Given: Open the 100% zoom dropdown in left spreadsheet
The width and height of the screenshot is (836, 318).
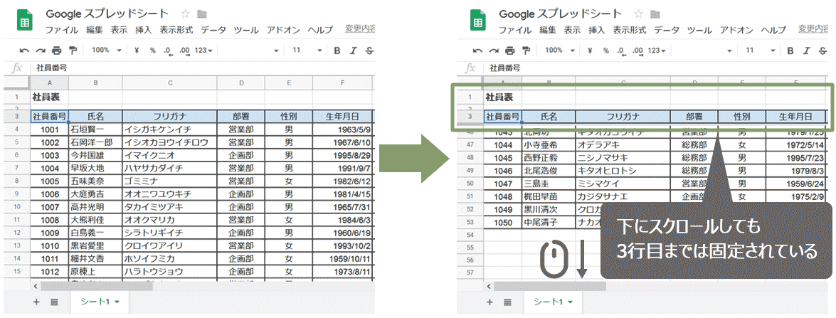Looking at the screenshot, I should click(106, 51).
